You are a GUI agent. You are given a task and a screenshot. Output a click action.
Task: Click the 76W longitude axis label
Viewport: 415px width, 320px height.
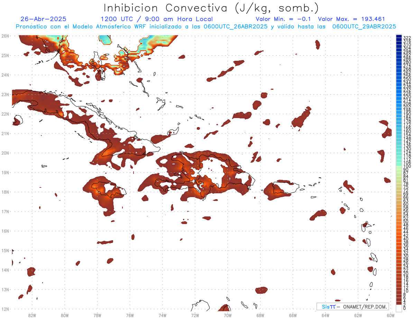tap(130, 315)
